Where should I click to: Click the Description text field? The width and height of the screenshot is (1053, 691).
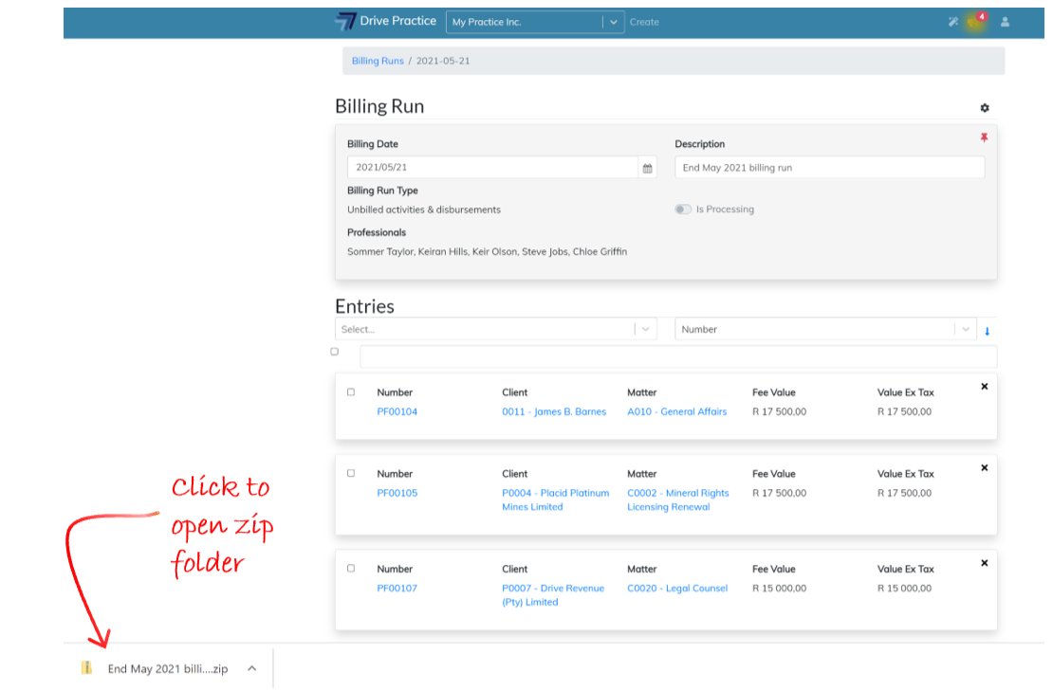click(x=829, y=168)
